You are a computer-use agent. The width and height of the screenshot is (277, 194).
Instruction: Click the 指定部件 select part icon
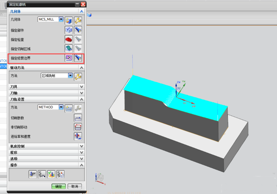pyautogui.click(x=69, y=30)
